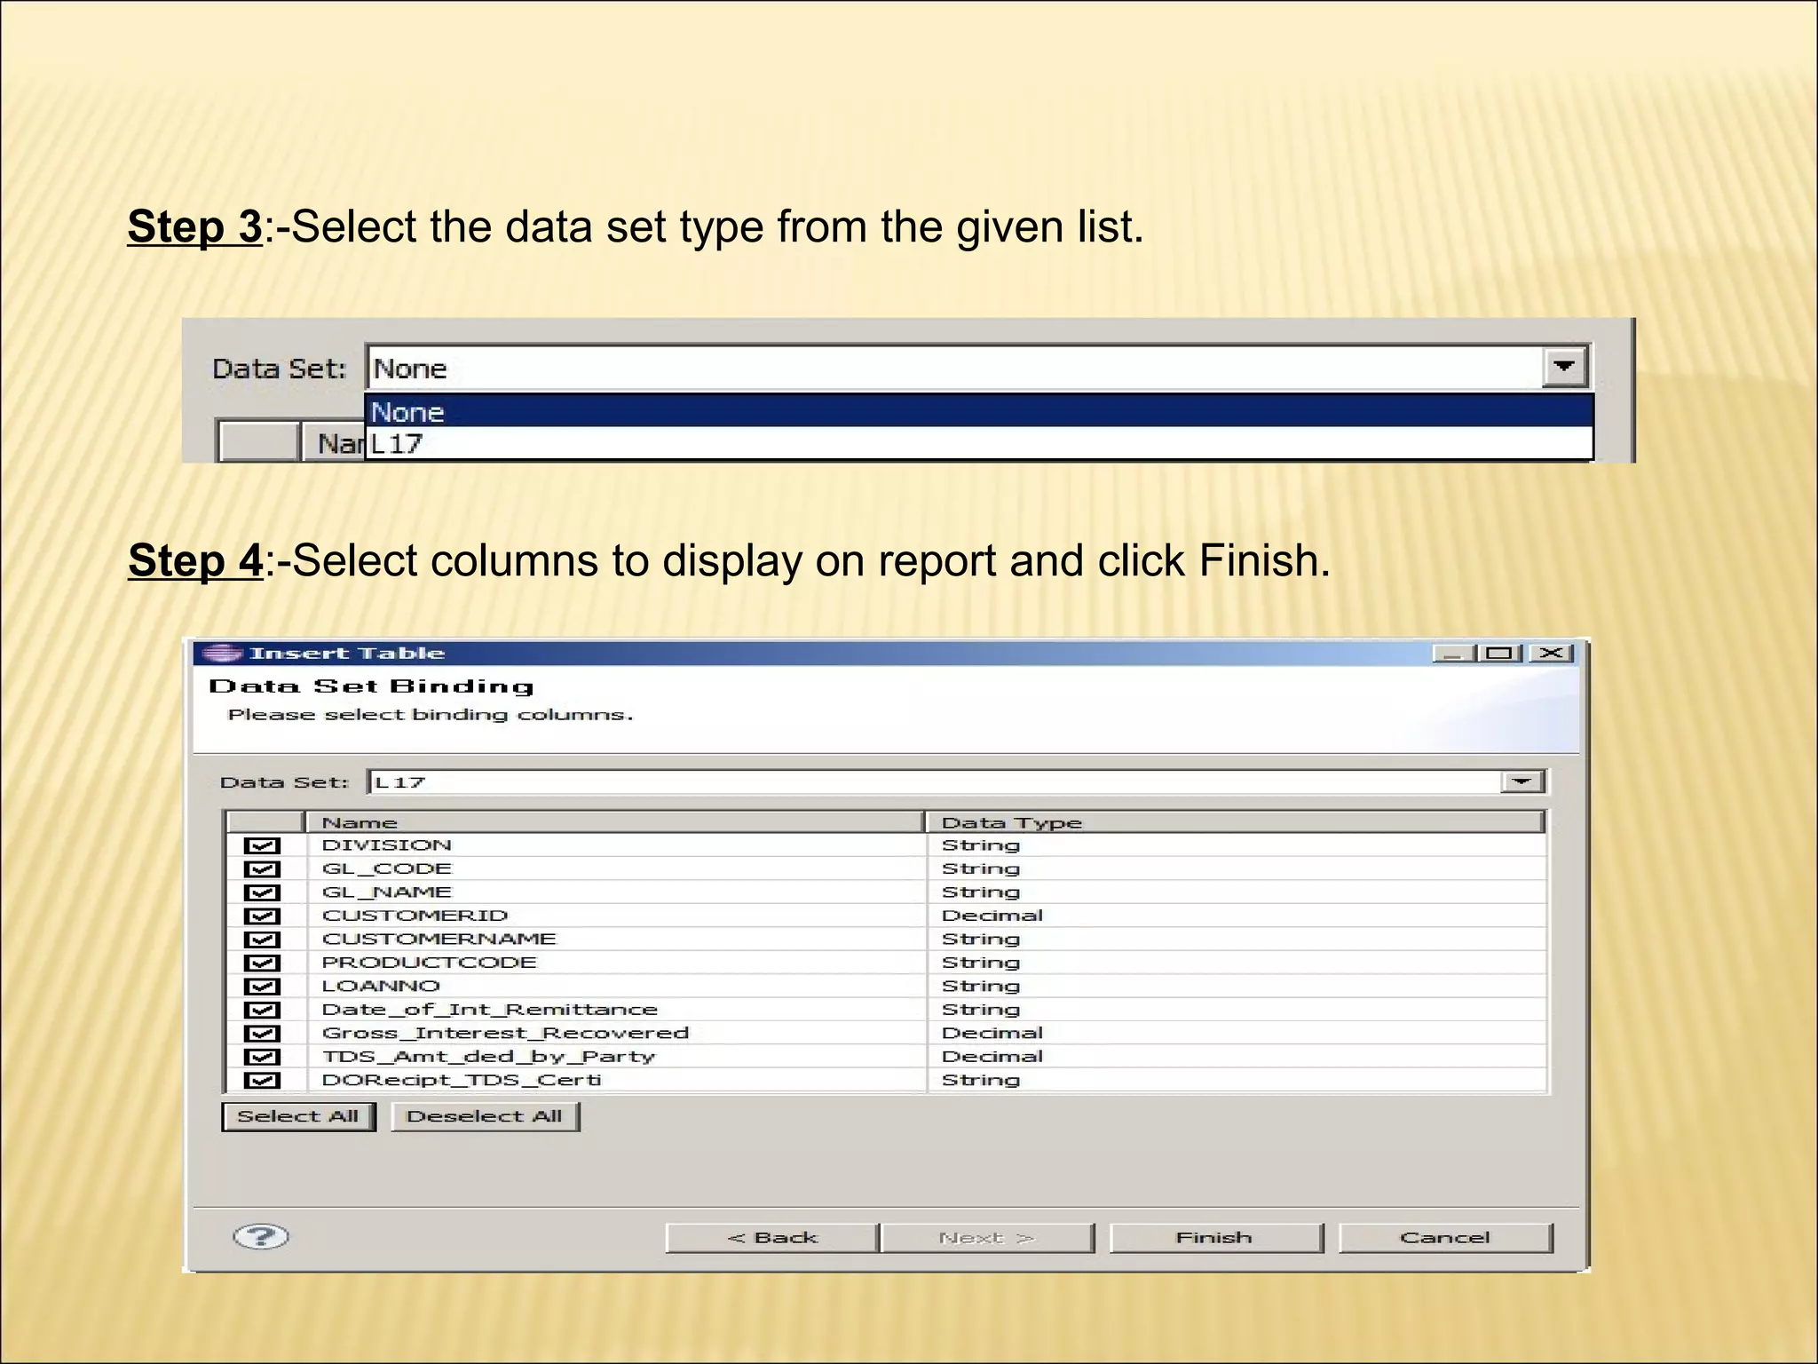
Task: Toggle the PRODUCTCODE column checkbox
Action: pos(262,963)
